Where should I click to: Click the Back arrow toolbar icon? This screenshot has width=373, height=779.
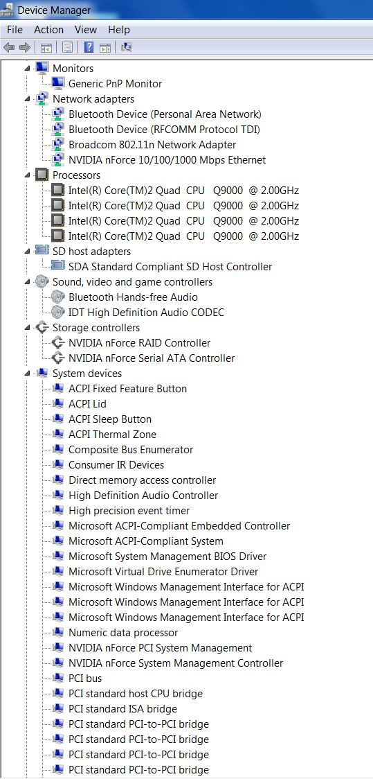(x=9, y=47)
